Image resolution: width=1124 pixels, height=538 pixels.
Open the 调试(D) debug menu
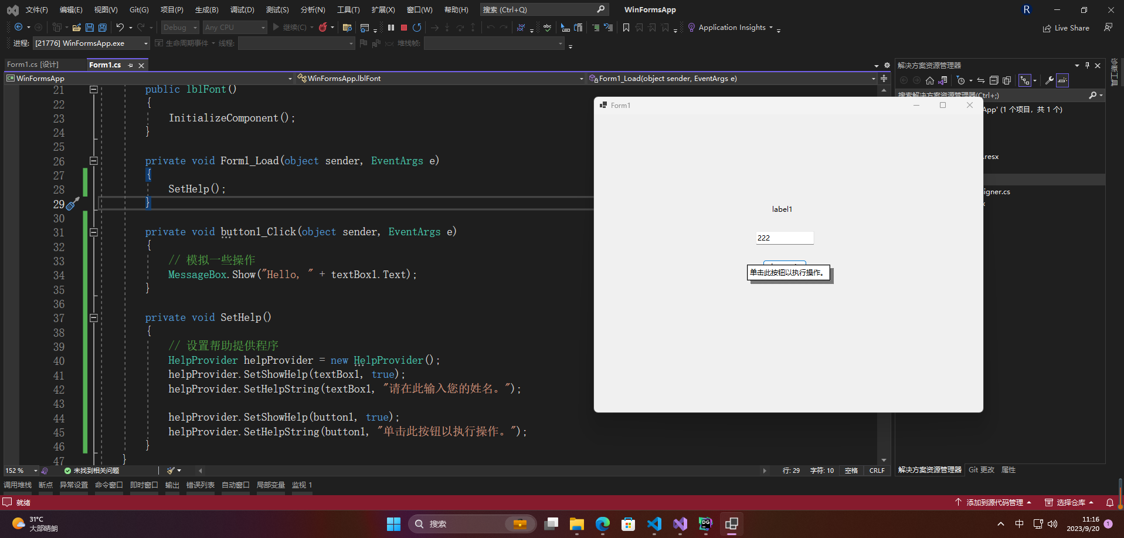point(242,10)
